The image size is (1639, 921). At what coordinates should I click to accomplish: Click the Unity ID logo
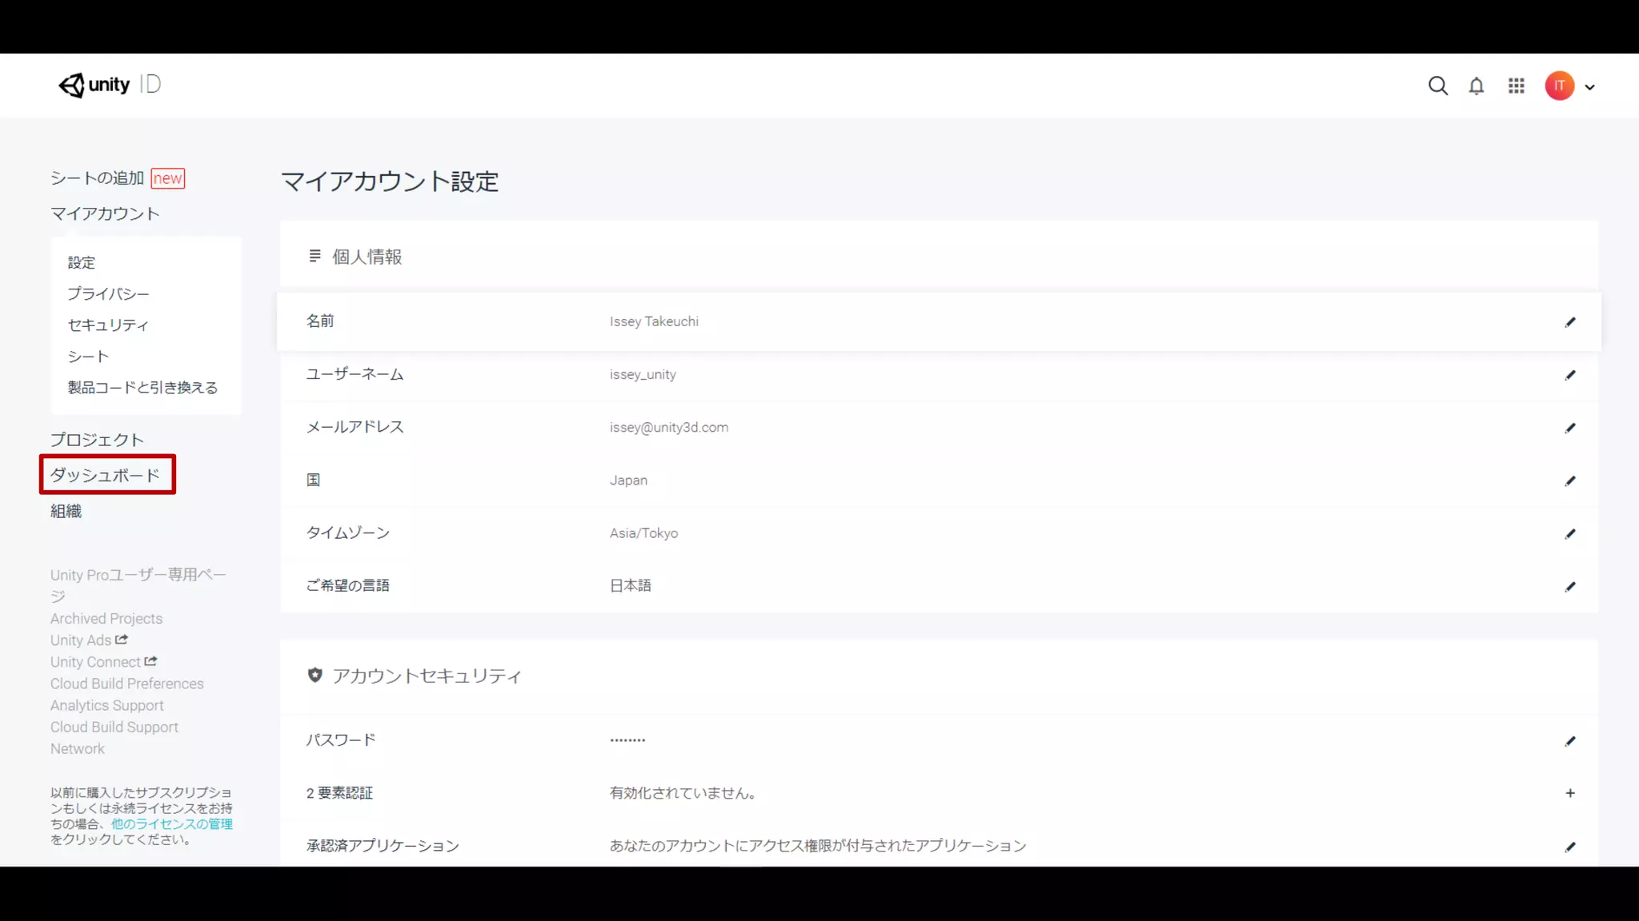pos(110,85)
